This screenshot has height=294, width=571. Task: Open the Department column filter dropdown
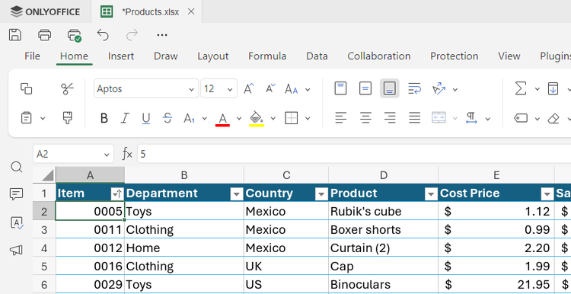pos(237,194)
